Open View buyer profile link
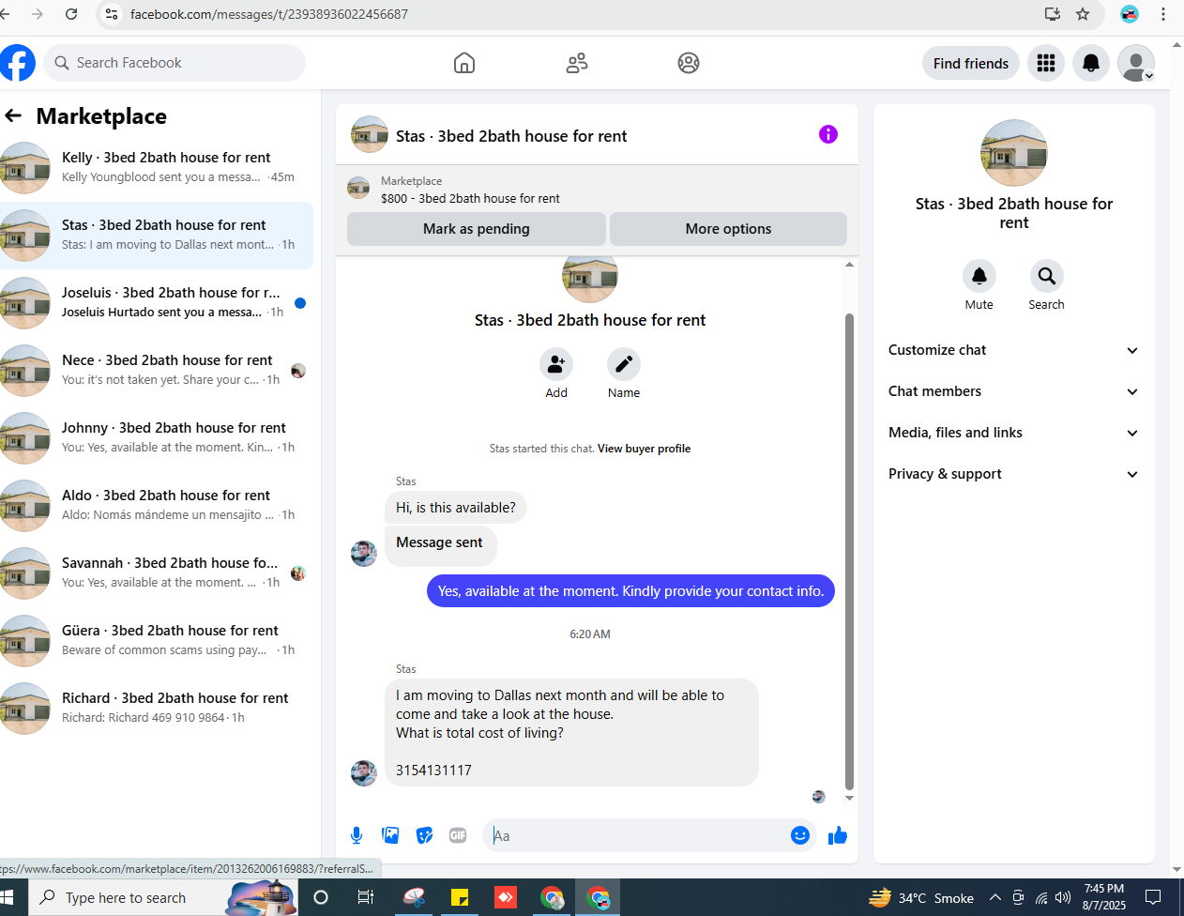This screenshot has height=916, width=1184. pyautogui.click(x=644, y=449)
